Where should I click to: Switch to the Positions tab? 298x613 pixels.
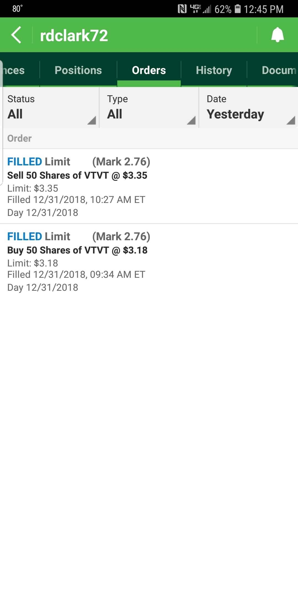point(78,70)
